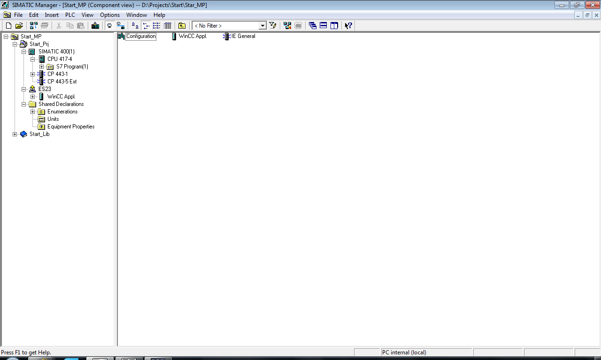601x360 pixels.
Task: Click the S7 Program(1) folder icon
Action: pyautogui.click(x=50, y=67)
